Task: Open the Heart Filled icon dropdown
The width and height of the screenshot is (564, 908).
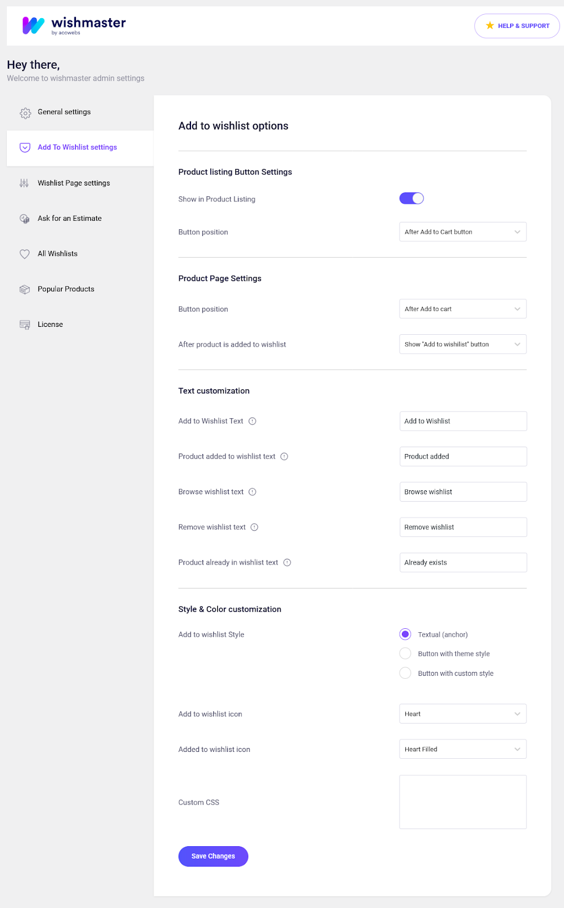Action: (x=463, y=749)
